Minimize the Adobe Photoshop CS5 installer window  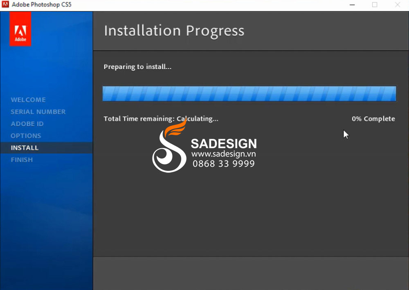click(x=352, y=5)
